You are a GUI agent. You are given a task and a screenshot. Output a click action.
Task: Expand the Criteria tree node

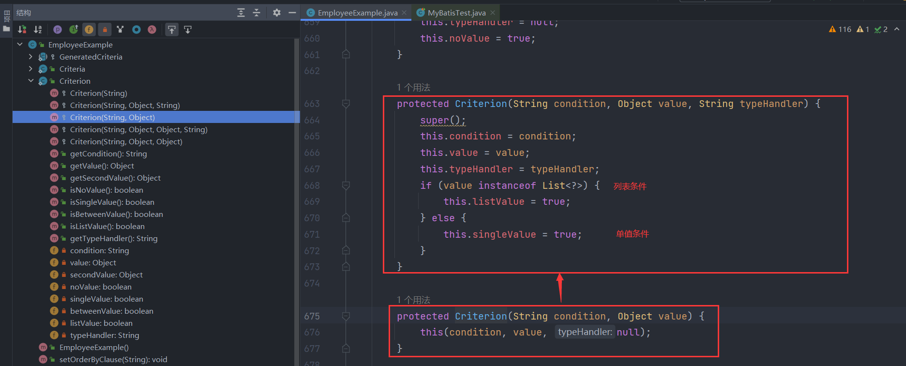(31, 69)
